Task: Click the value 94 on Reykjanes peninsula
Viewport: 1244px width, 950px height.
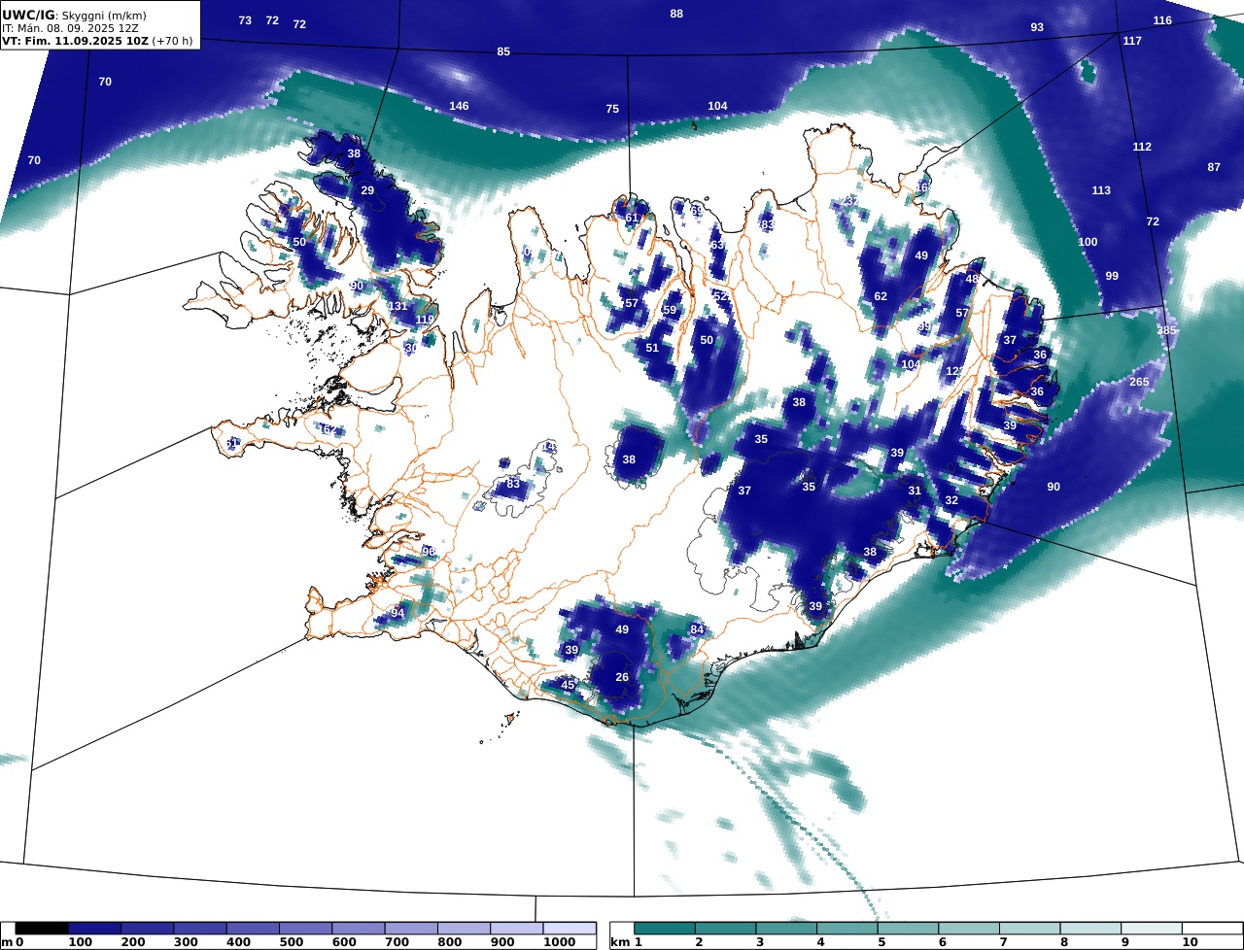Action: [x=397, y=614]
